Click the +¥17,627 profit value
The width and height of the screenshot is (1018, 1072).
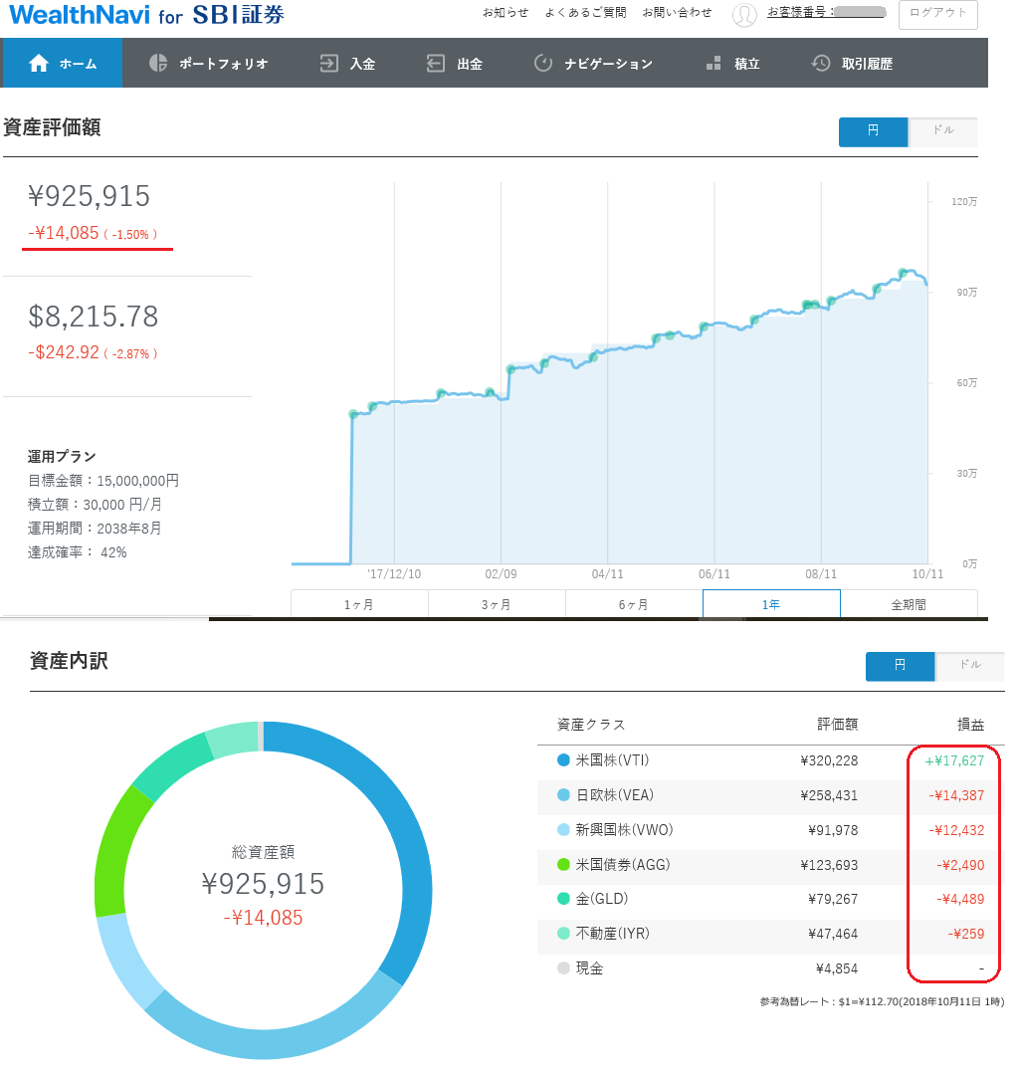tap(954, 760)
